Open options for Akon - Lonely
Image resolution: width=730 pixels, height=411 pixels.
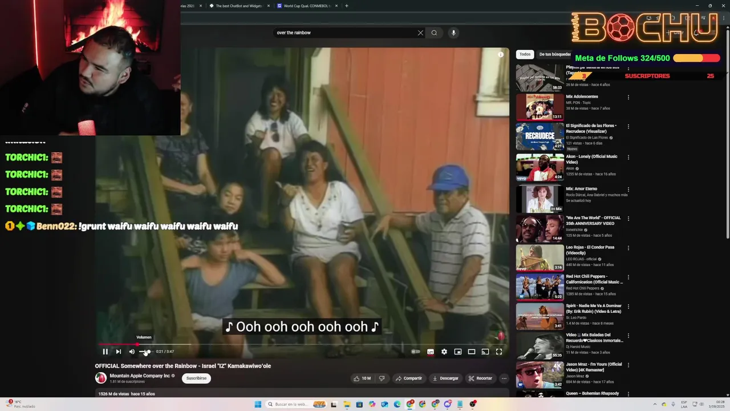(628, 158)
